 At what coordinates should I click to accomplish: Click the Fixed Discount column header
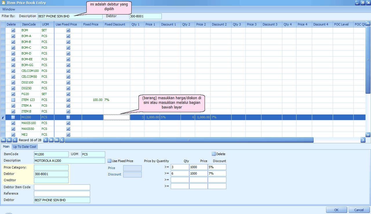point(117,24)
